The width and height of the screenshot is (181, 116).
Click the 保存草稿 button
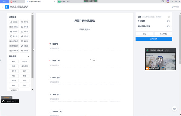163,34
